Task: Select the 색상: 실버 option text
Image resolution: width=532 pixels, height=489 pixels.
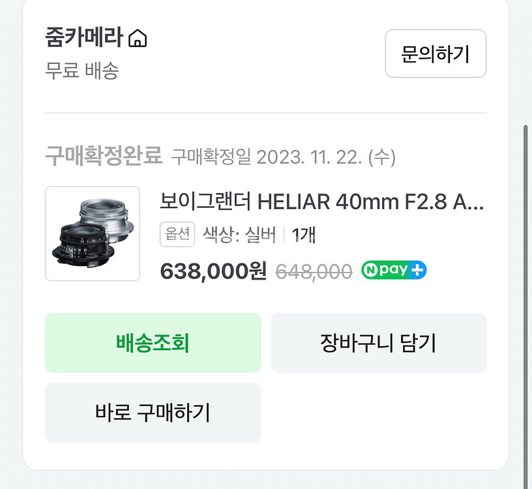Action: tap(239, 235)
